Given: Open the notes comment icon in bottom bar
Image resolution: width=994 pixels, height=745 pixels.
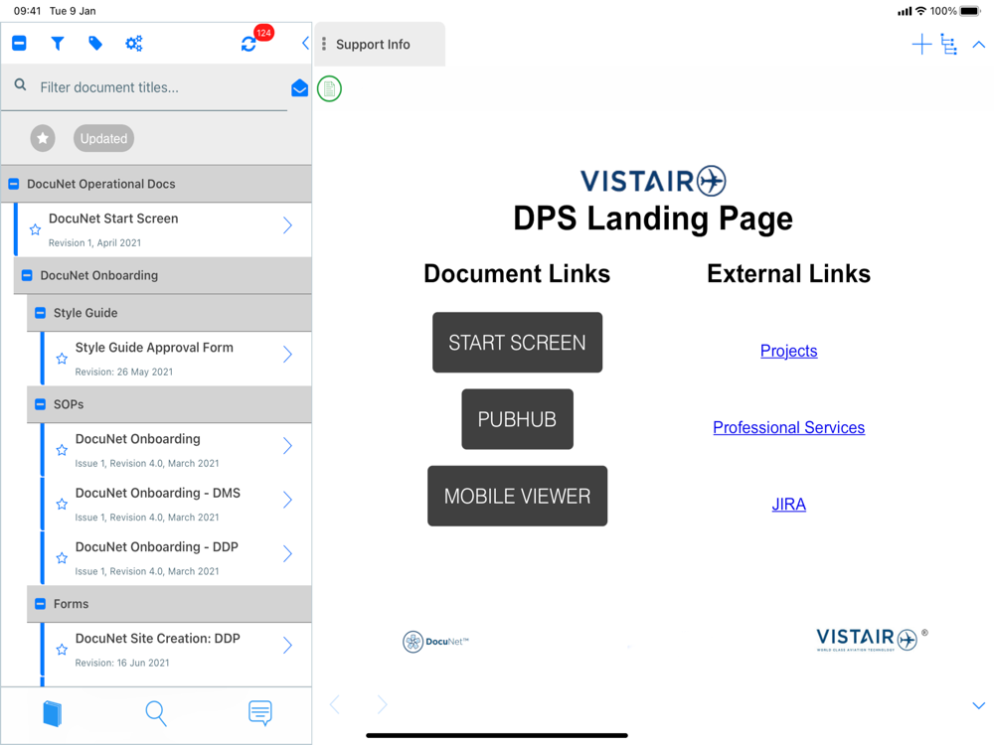Looking at the screenshot, I should (259, 712).
